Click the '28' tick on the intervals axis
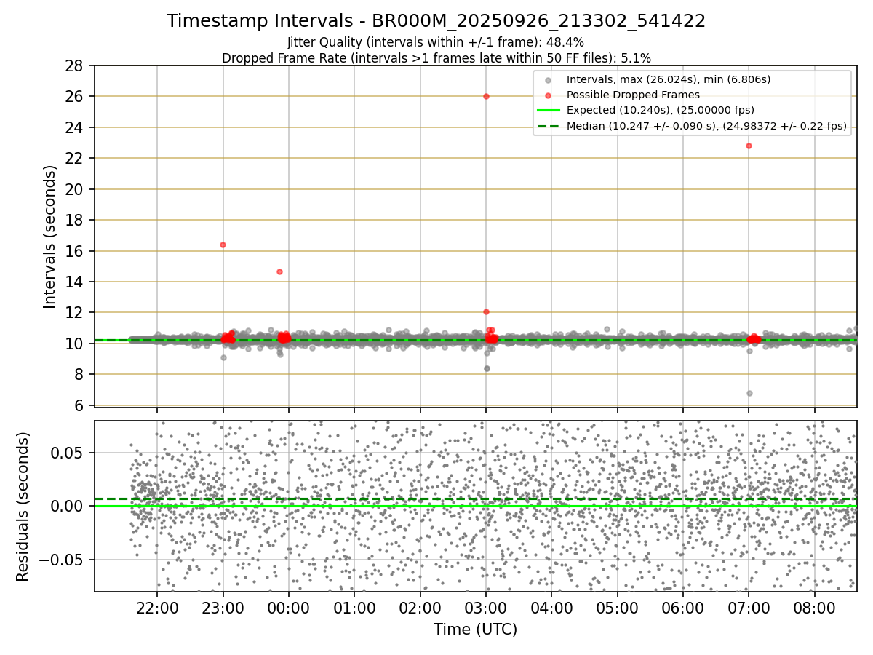 [73, 66]
